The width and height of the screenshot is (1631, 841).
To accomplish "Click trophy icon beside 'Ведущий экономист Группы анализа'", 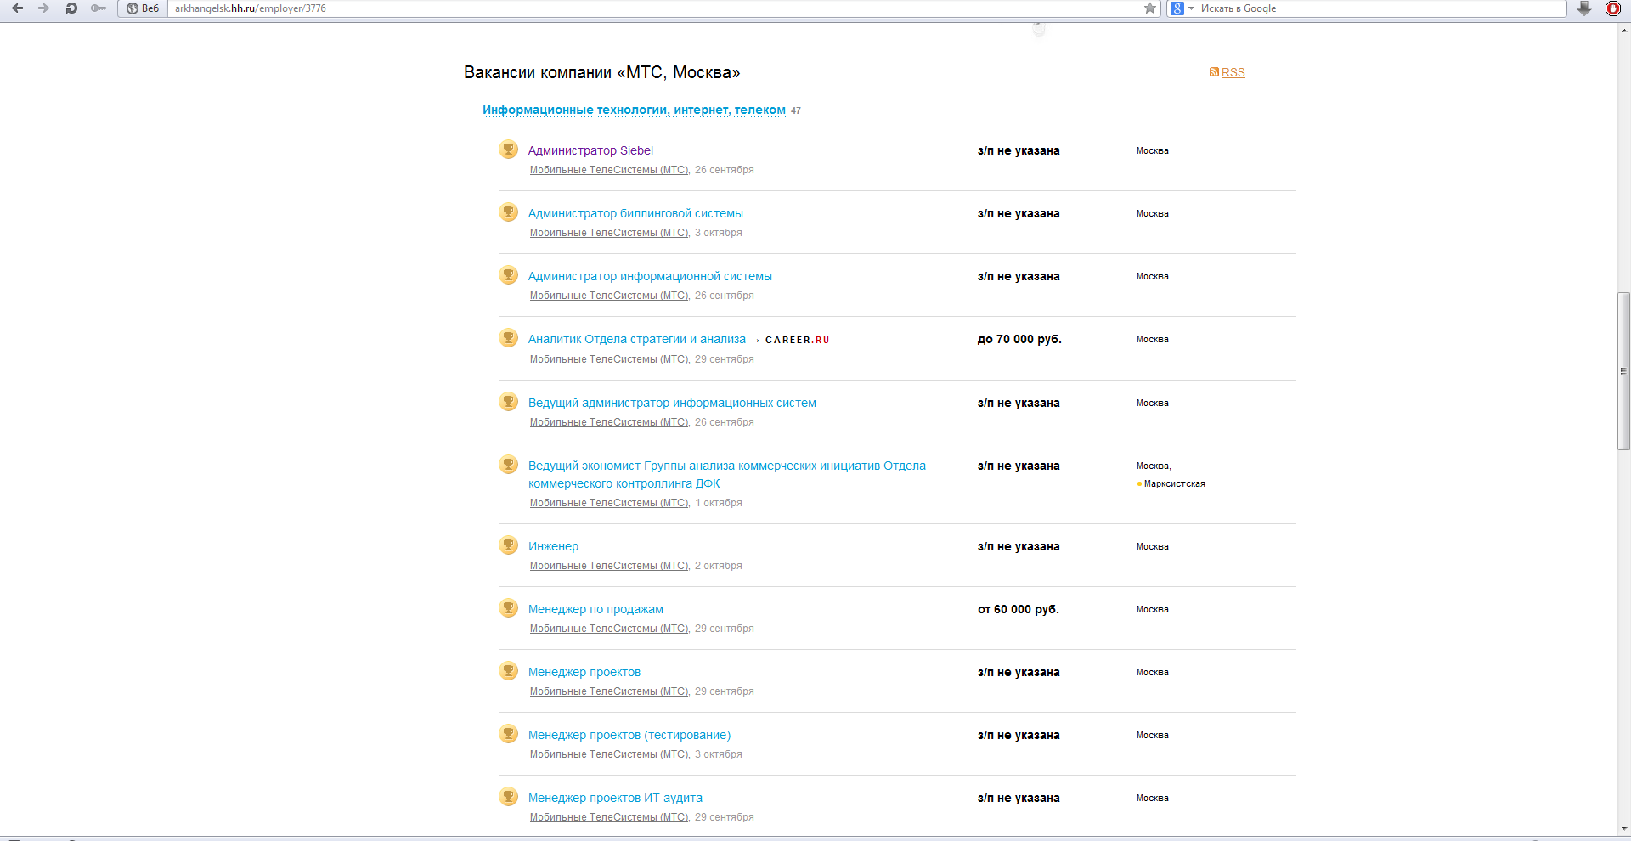I will 508,465.
